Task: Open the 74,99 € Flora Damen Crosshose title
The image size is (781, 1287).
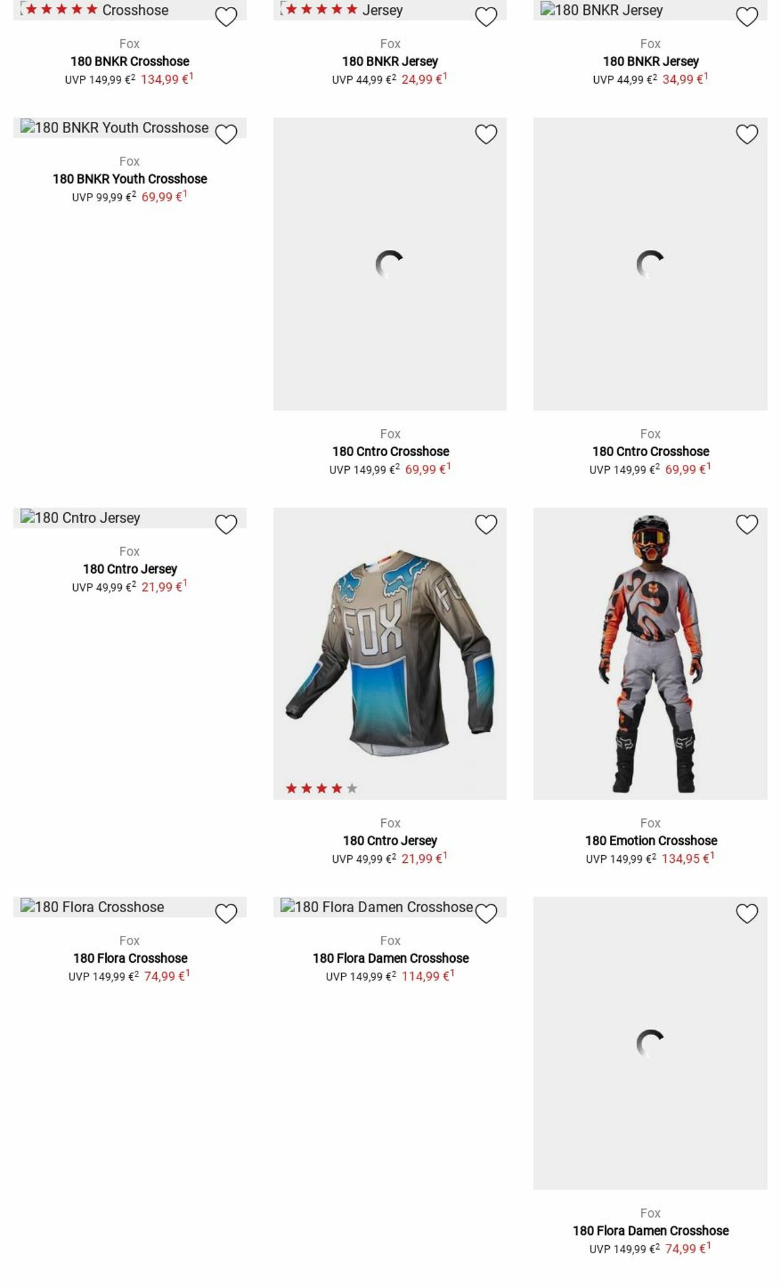Action: click(650, 1231)
